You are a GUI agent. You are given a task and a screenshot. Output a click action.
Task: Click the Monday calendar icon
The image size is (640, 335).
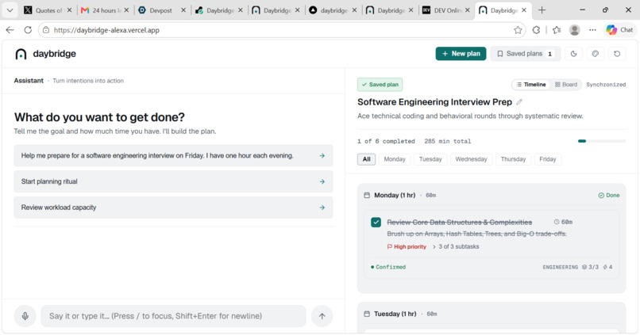[x=367, y=196]
